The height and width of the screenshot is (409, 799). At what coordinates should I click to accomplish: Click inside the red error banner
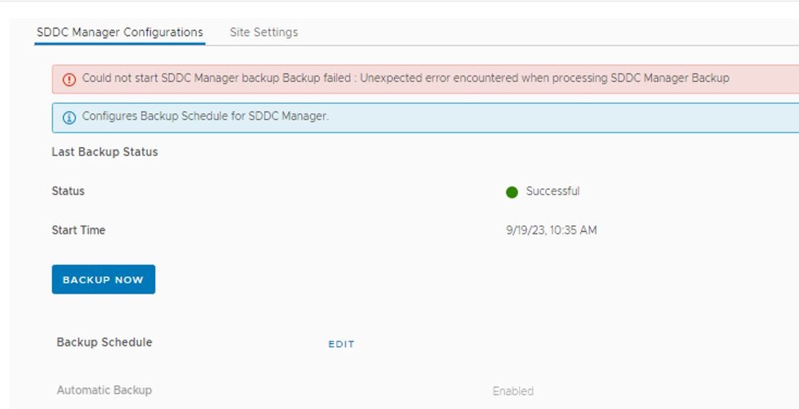point(425,79)
